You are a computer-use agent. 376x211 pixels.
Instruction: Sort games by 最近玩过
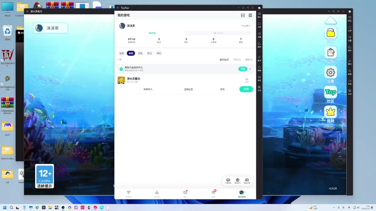[224, 60]
